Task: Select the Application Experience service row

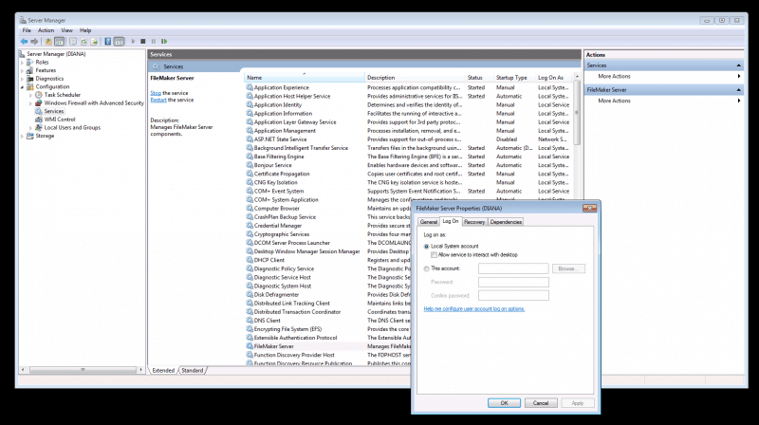Action: coord(409,87)
